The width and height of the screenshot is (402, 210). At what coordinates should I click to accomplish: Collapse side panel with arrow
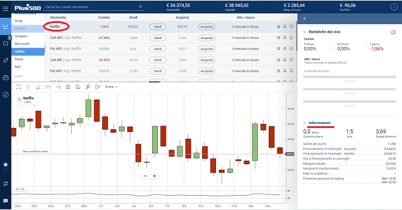click(x=304, y=18)
